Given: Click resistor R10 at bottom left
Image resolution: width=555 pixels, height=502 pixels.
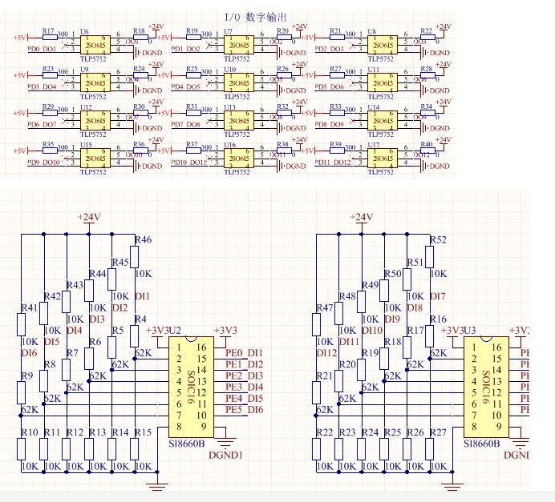Looking at the screenshot, I should [22, 450].
